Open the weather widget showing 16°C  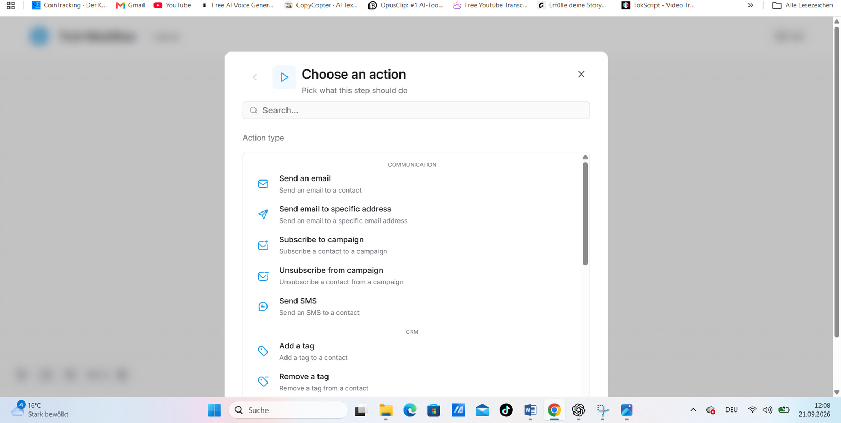tap(41, 409)
